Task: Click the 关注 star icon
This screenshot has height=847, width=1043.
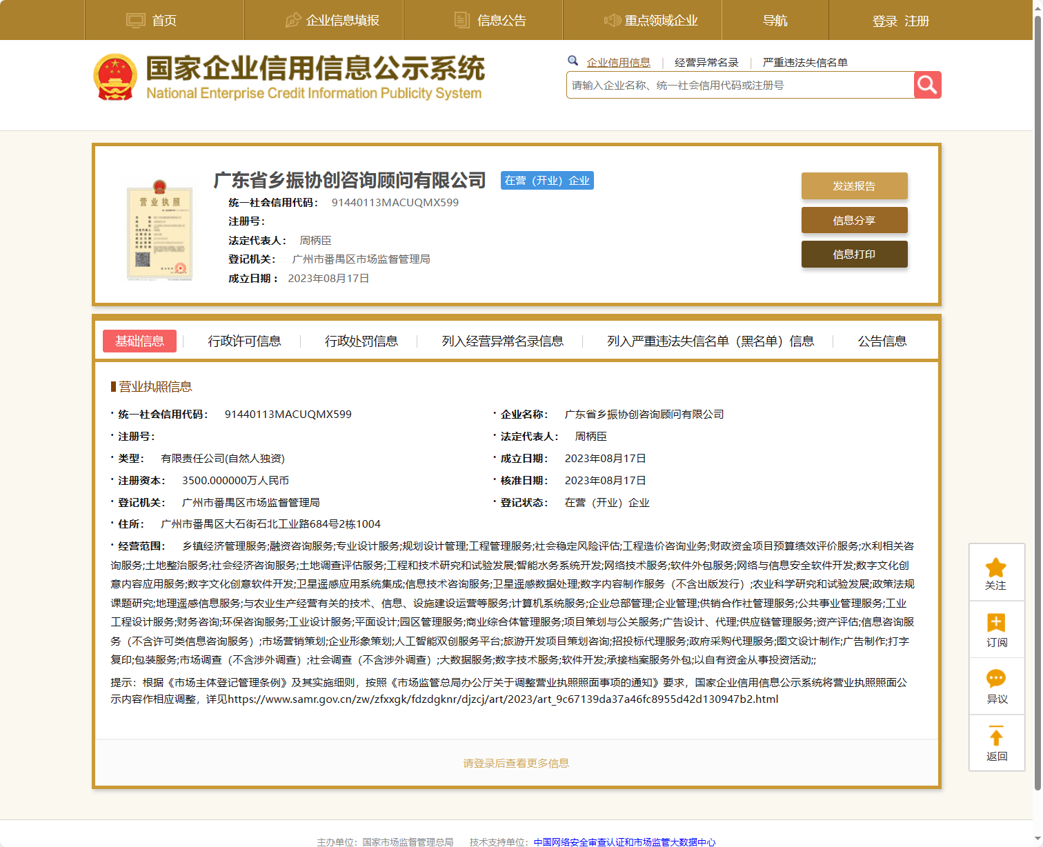Action: point(995,568)
